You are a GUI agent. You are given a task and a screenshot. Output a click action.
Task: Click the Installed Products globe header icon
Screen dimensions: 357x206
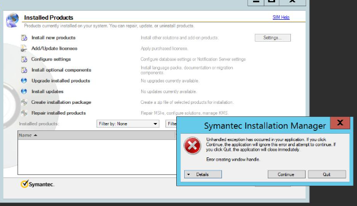(x=12, y=20)
